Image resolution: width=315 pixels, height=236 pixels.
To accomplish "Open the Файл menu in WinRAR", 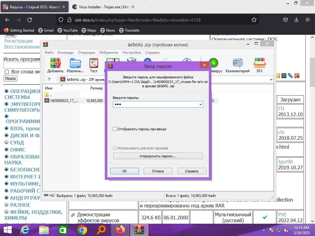I will click(49, 52).
